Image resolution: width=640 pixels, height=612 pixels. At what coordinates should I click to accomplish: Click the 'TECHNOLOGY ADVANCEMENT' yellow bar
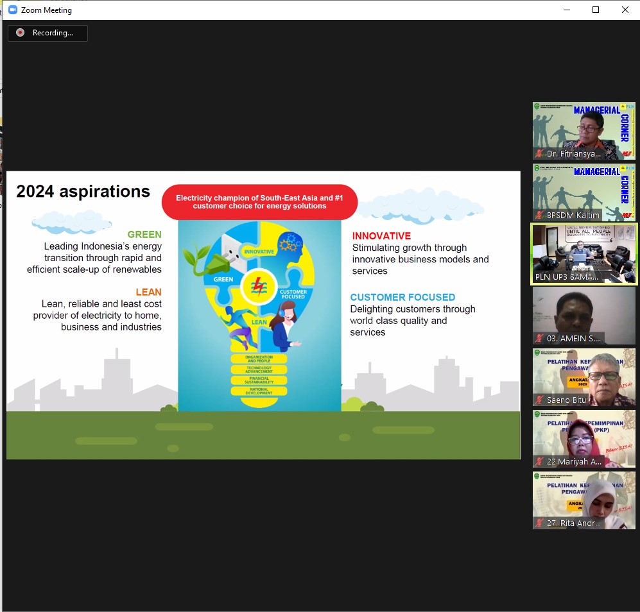pyautogui.click(x=259, y=370)
